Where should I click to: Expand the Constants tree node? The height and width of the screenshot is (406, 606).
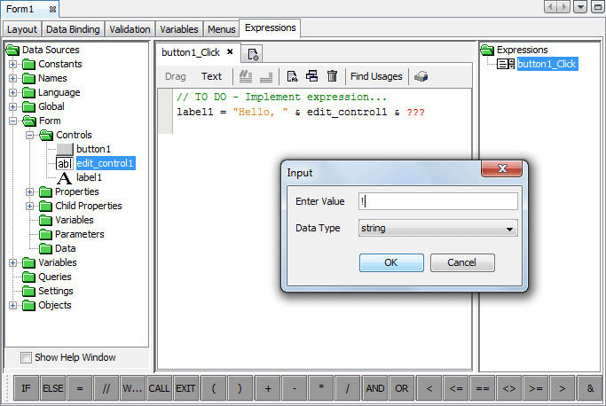click(13, 64)
